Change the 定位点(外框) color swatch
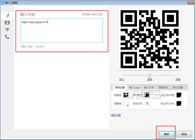This screenshot has height=140, width=195. 179,95
